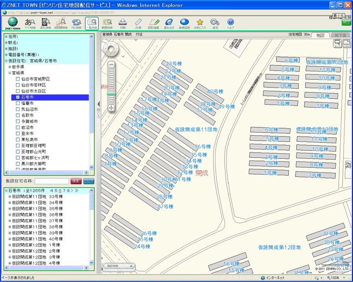Screen dimensions: 353x282
Task: Collapse the 仮設住宅 section
Action: pos(6,60)
